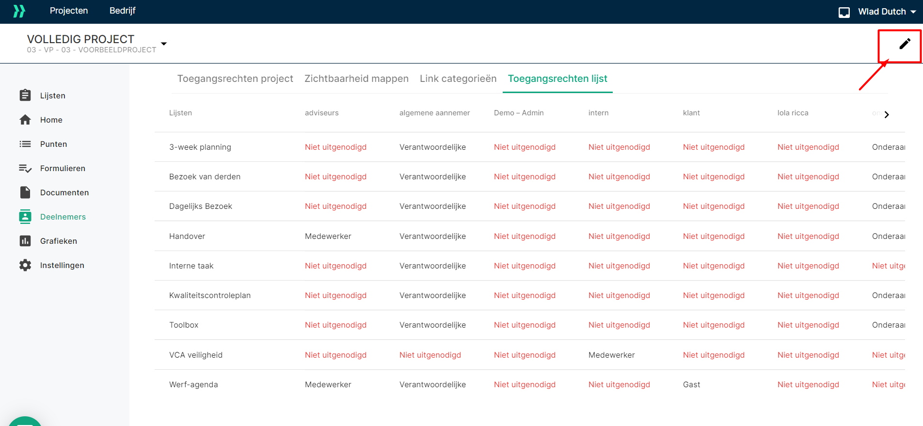Click the VOLLEDIG PROJECT title

(81, 39)
